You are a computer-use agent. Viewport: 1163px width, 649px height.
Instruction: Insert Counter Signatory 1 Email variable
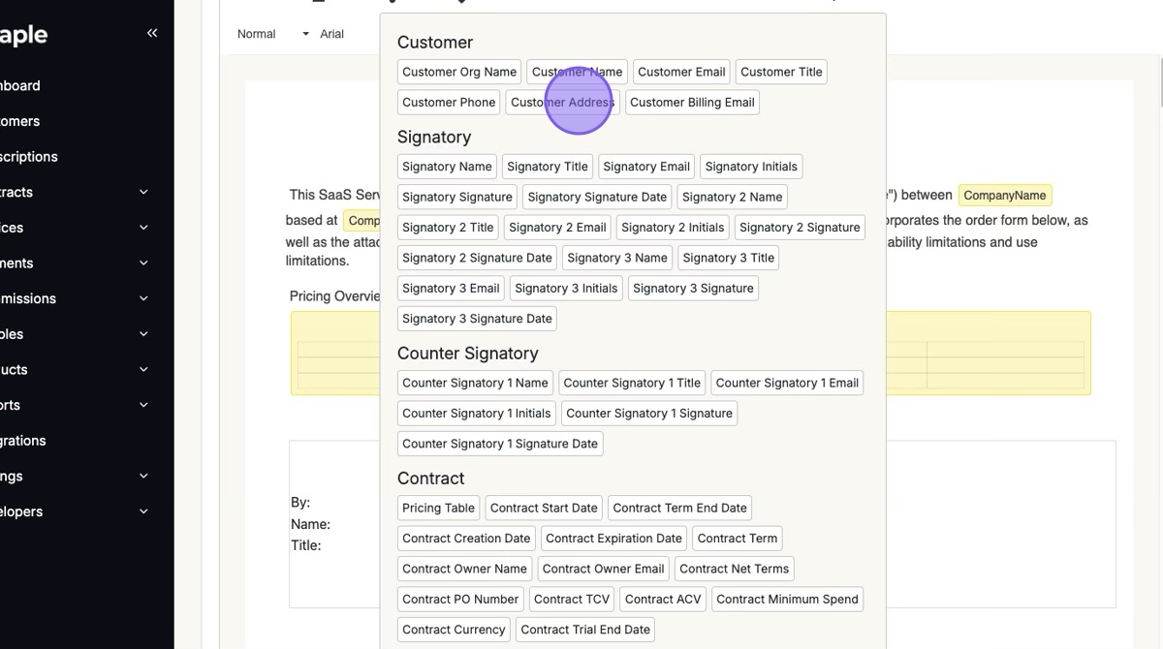click(787, 383)
